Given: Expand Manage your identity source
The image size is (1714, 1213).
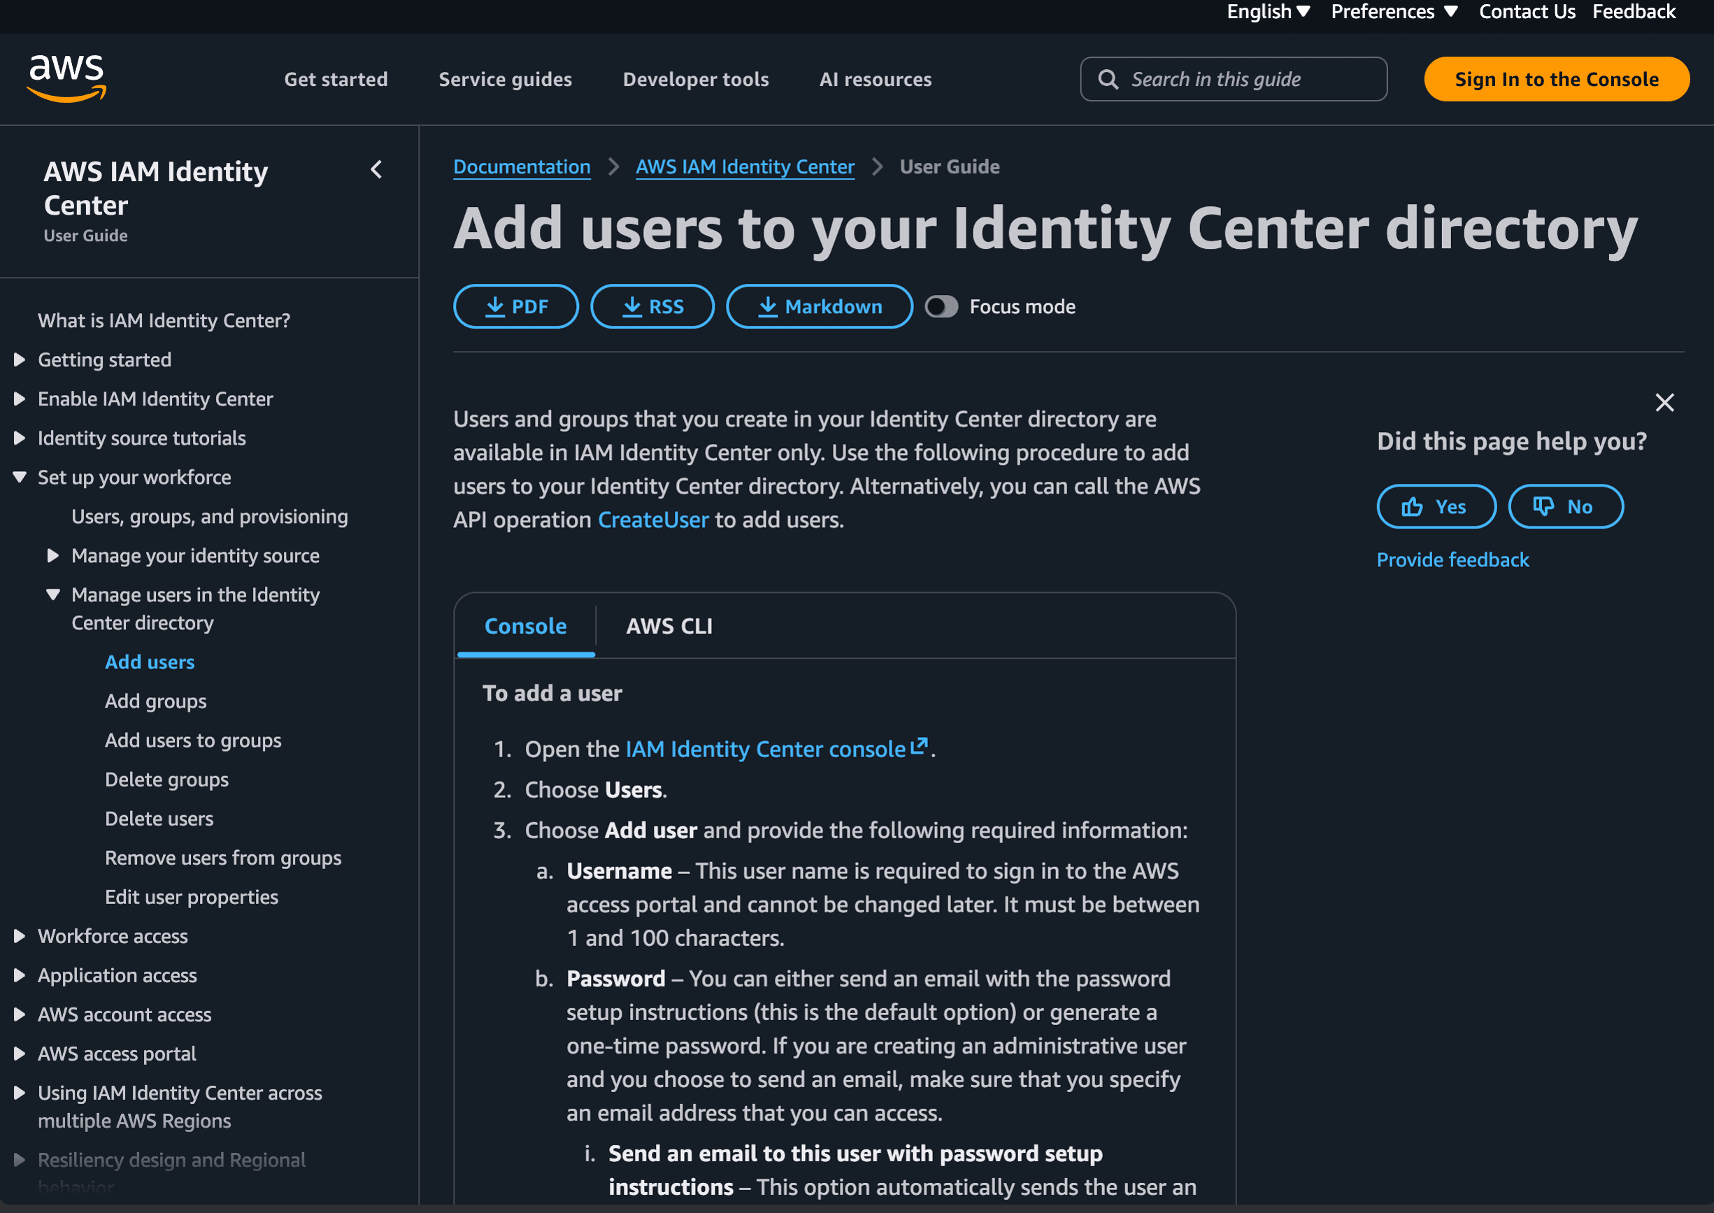Looking at the screenshot, I should [53, 556].
